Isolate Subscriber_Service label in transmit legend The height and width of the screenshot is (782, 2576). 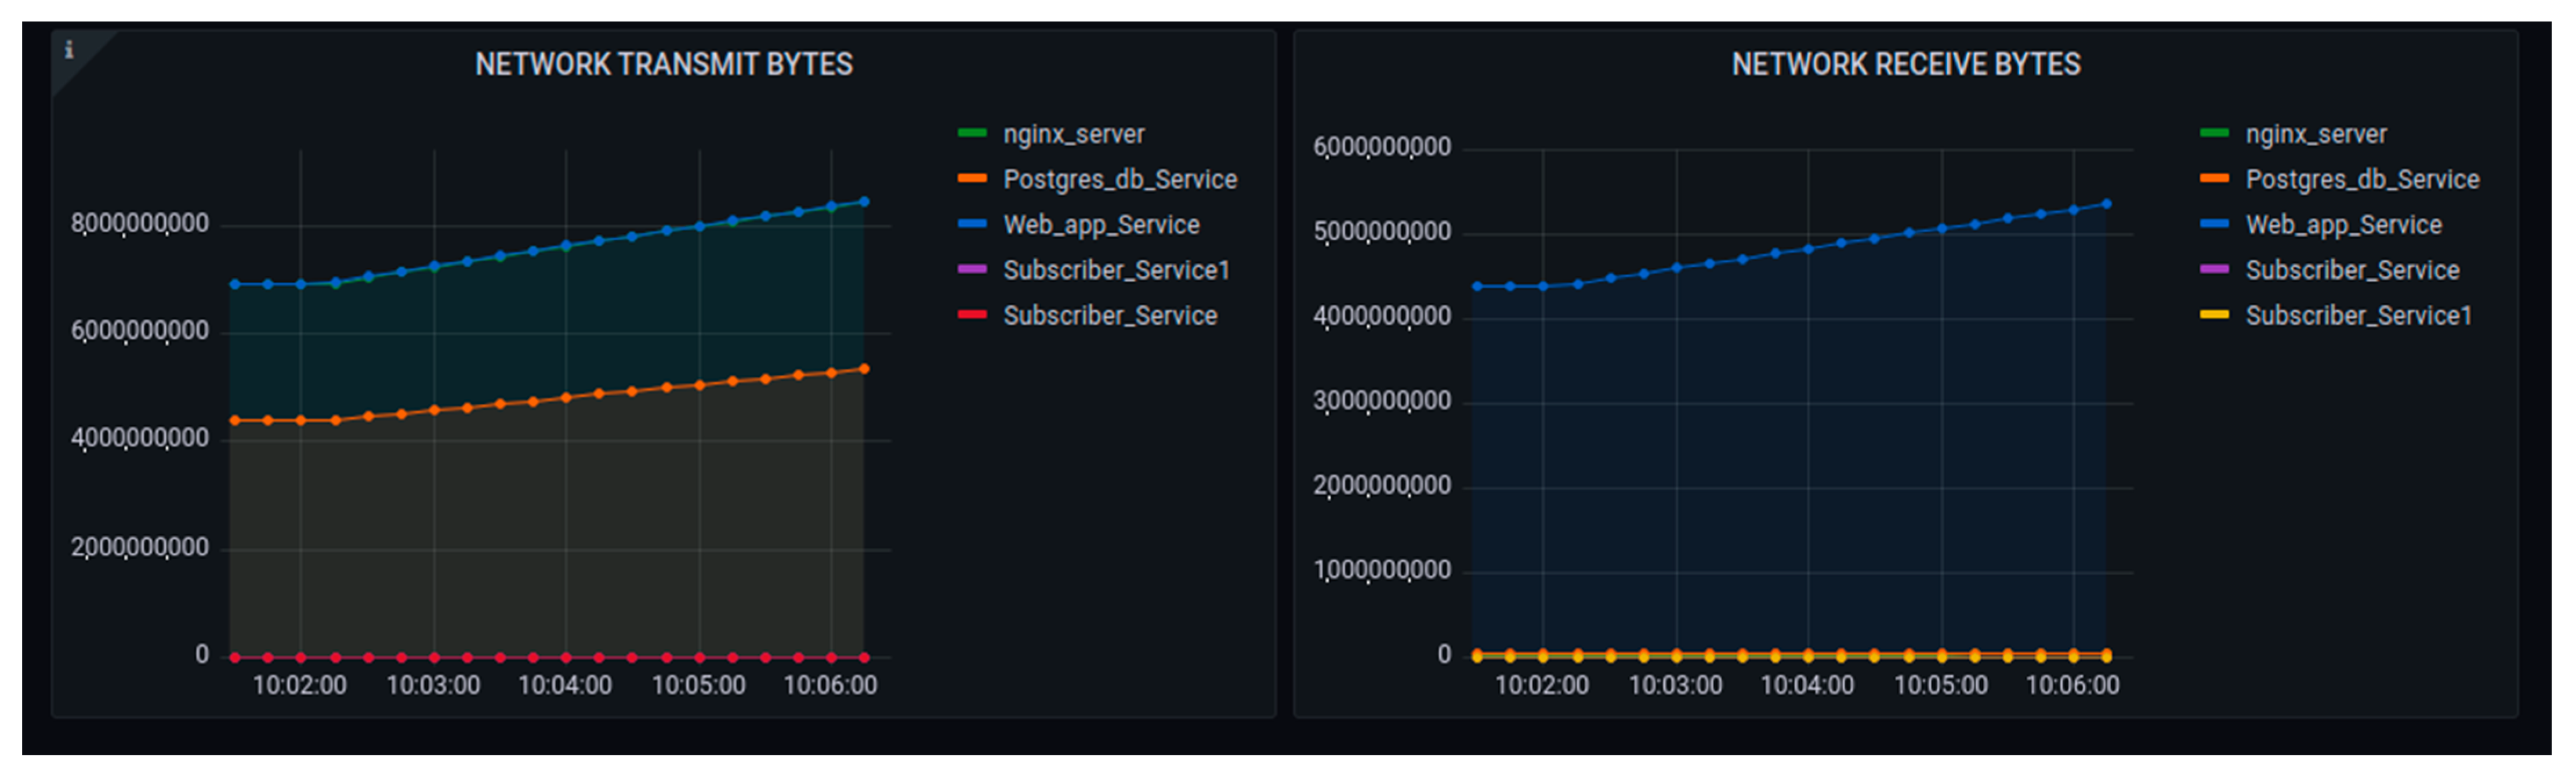click(1109, 316)
